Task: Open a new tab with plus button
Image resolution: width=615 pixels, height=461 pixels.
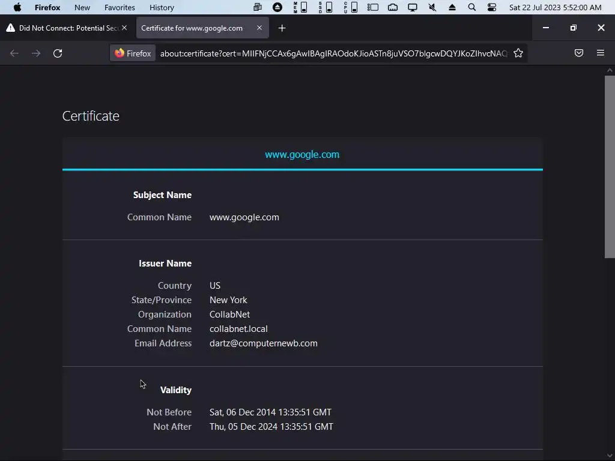Action: pos(282,28)
